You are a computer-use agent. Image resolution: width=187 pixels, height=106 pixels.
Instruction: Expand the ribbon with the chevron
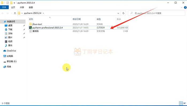tap(182, 7)
